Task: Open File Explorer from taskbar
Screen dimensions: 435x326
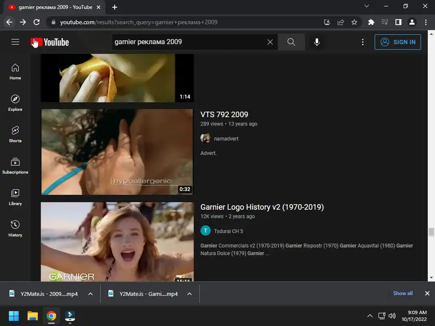Action: [32, 316]
